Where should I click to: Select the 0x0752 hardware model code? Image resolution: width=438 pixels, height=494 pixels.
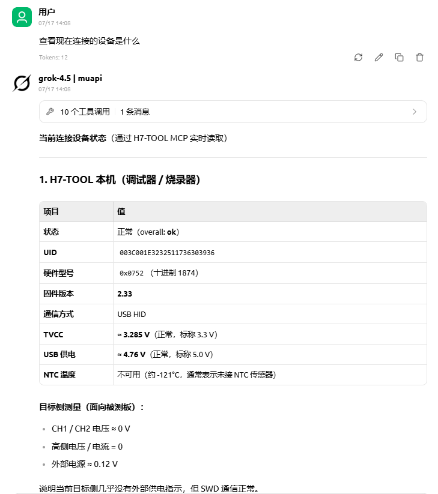click(132, 273)
